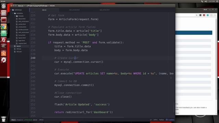Viewport: 219px width, 123px height.
Task: Click line number 244 in the gutter
Action: pyautogui.click(x=33, y=73)
